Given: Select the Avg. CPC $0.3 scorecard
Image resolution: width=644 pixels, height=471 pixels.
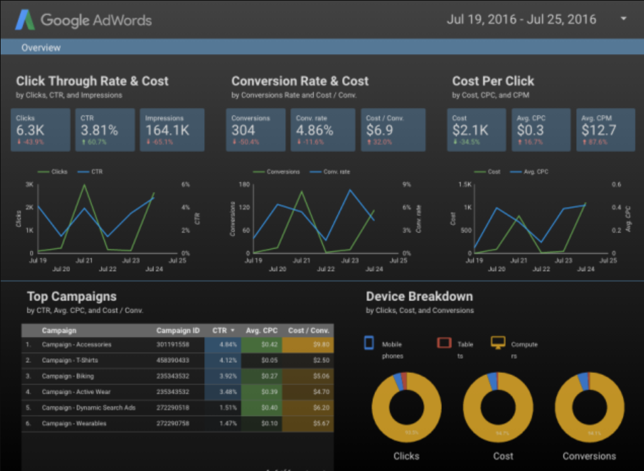Looking at the screenshot, I should pyautogui.click(x=541, y=130).
